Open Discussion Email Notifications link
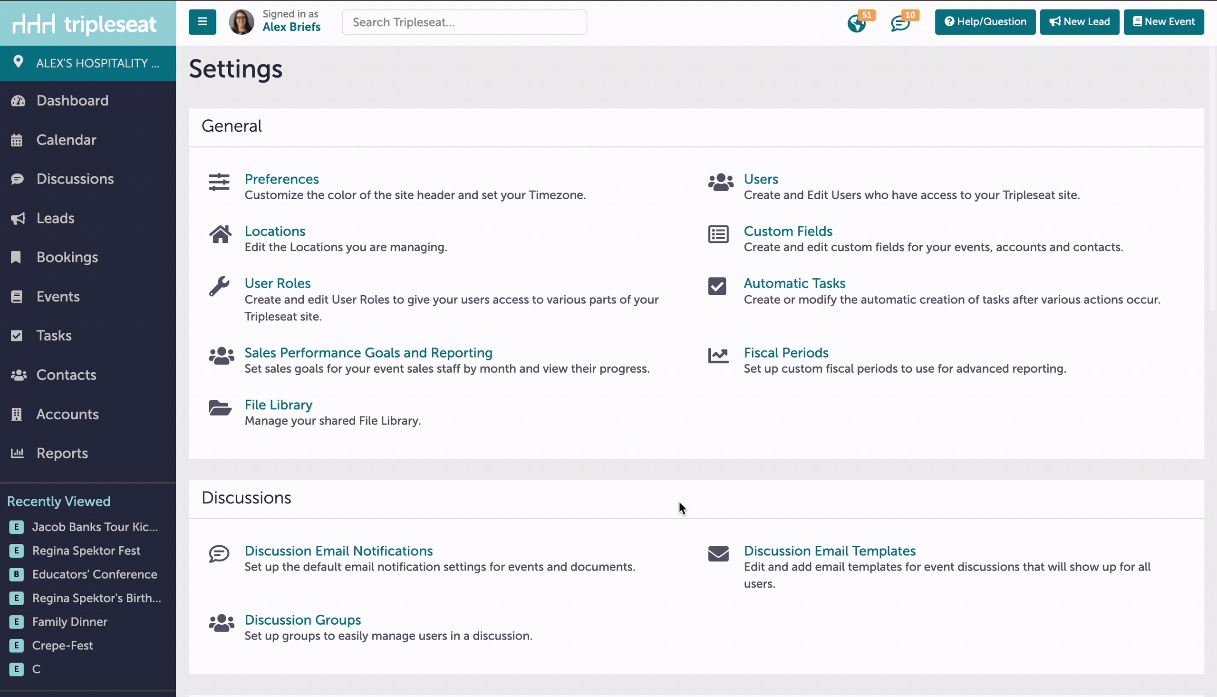Screen dimensions: 1217x697 pos(339,551)
